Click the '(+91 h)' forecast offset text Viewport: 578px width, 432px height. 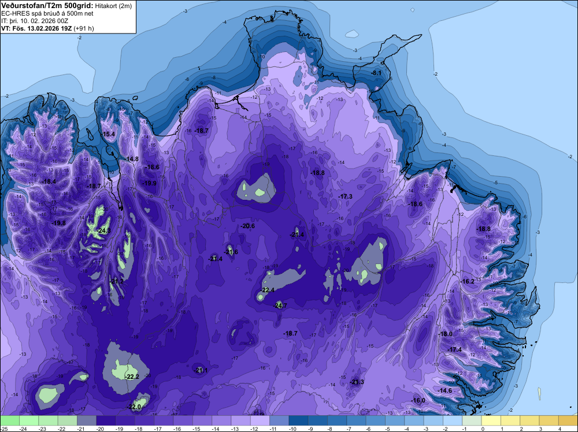(x=84, y=28)
